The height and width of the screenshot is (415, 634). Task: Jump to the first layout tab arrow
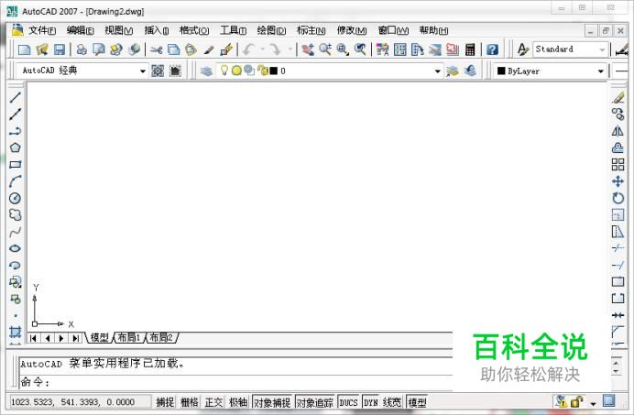click(34, 338)
